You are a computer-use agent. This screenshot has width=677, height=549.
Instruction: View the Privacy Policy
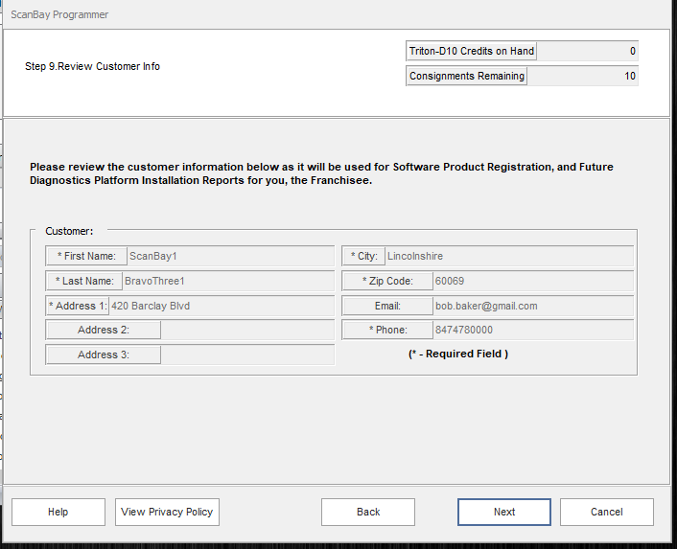167,512
